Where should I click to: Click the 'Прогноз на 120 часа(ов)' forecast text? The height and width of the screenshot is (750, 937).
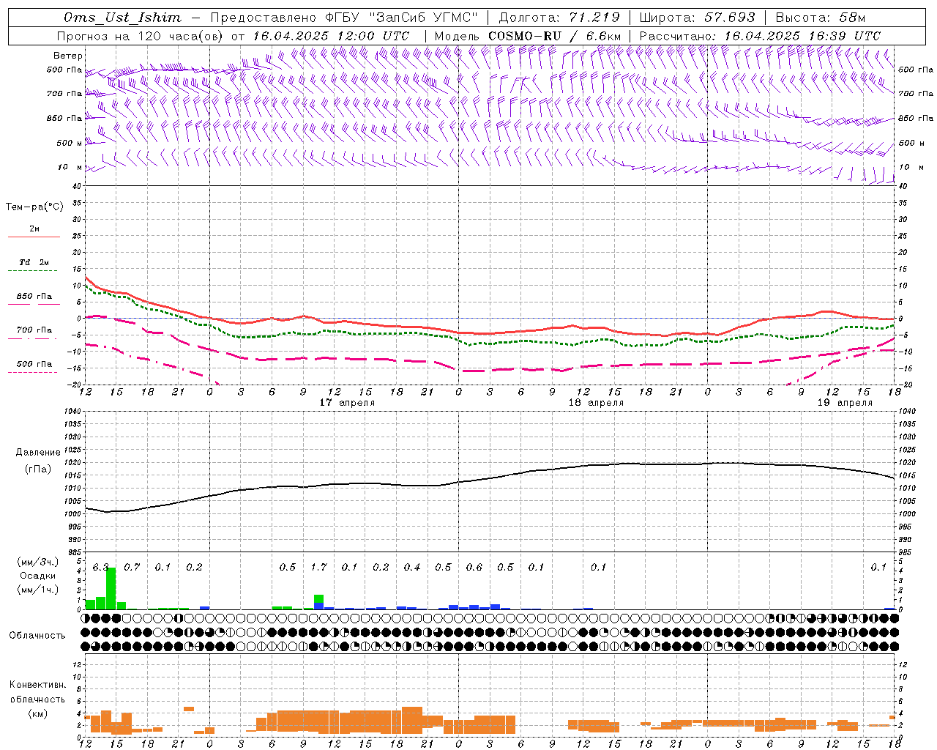(141, 36)
